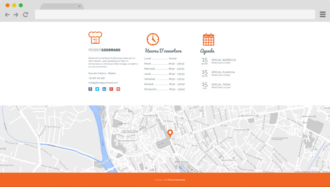Open the SPECIAL BARBECUE event
The image size is (330, 187).
click(223, 60)
